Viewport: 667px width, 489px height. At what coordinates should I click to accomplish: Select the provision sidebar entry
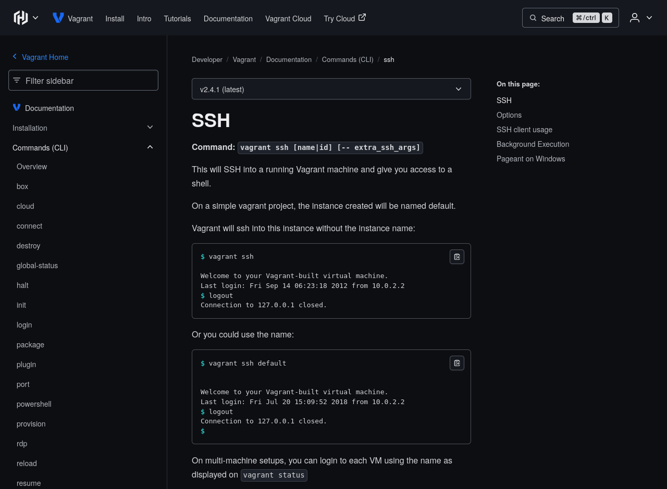pyautogui.click(x=31, y=424)
